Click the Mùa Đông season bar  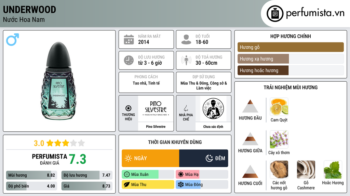[x=202, y=185]
